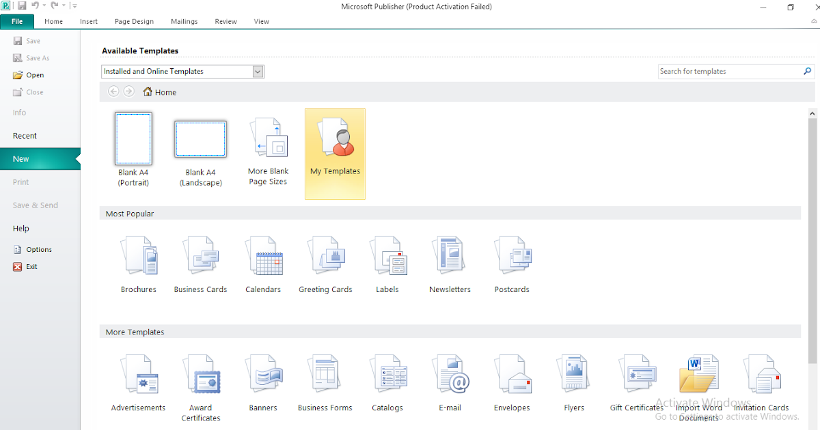Open the Flyers template category
This screenshot has width=820, height=430.
tap(574, 383)
